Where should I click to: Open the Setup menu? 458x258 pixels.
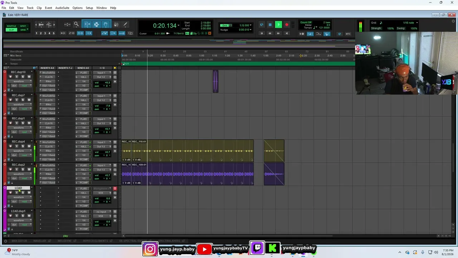[x=89, y=8]
